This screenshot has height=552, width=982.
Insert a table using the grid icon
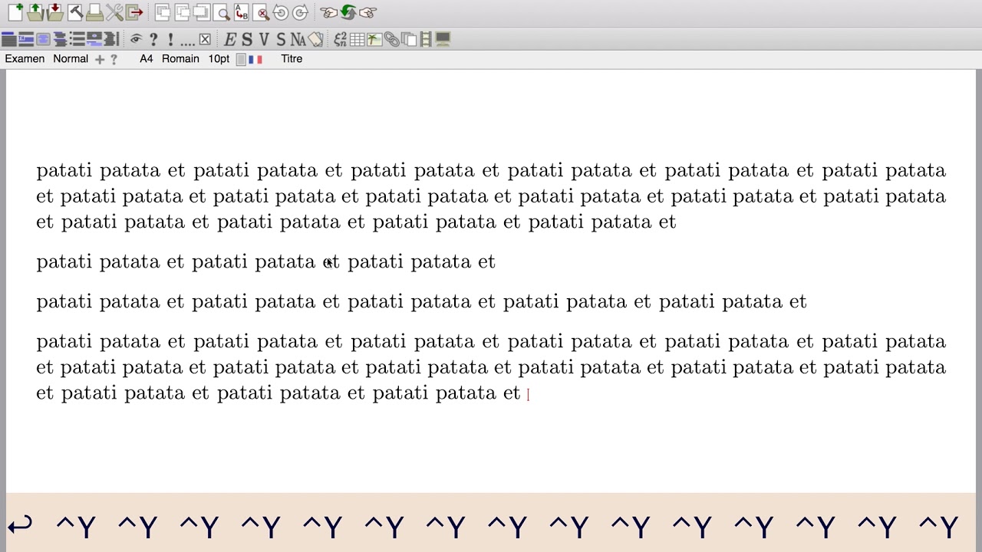click(x=357, y=39)
